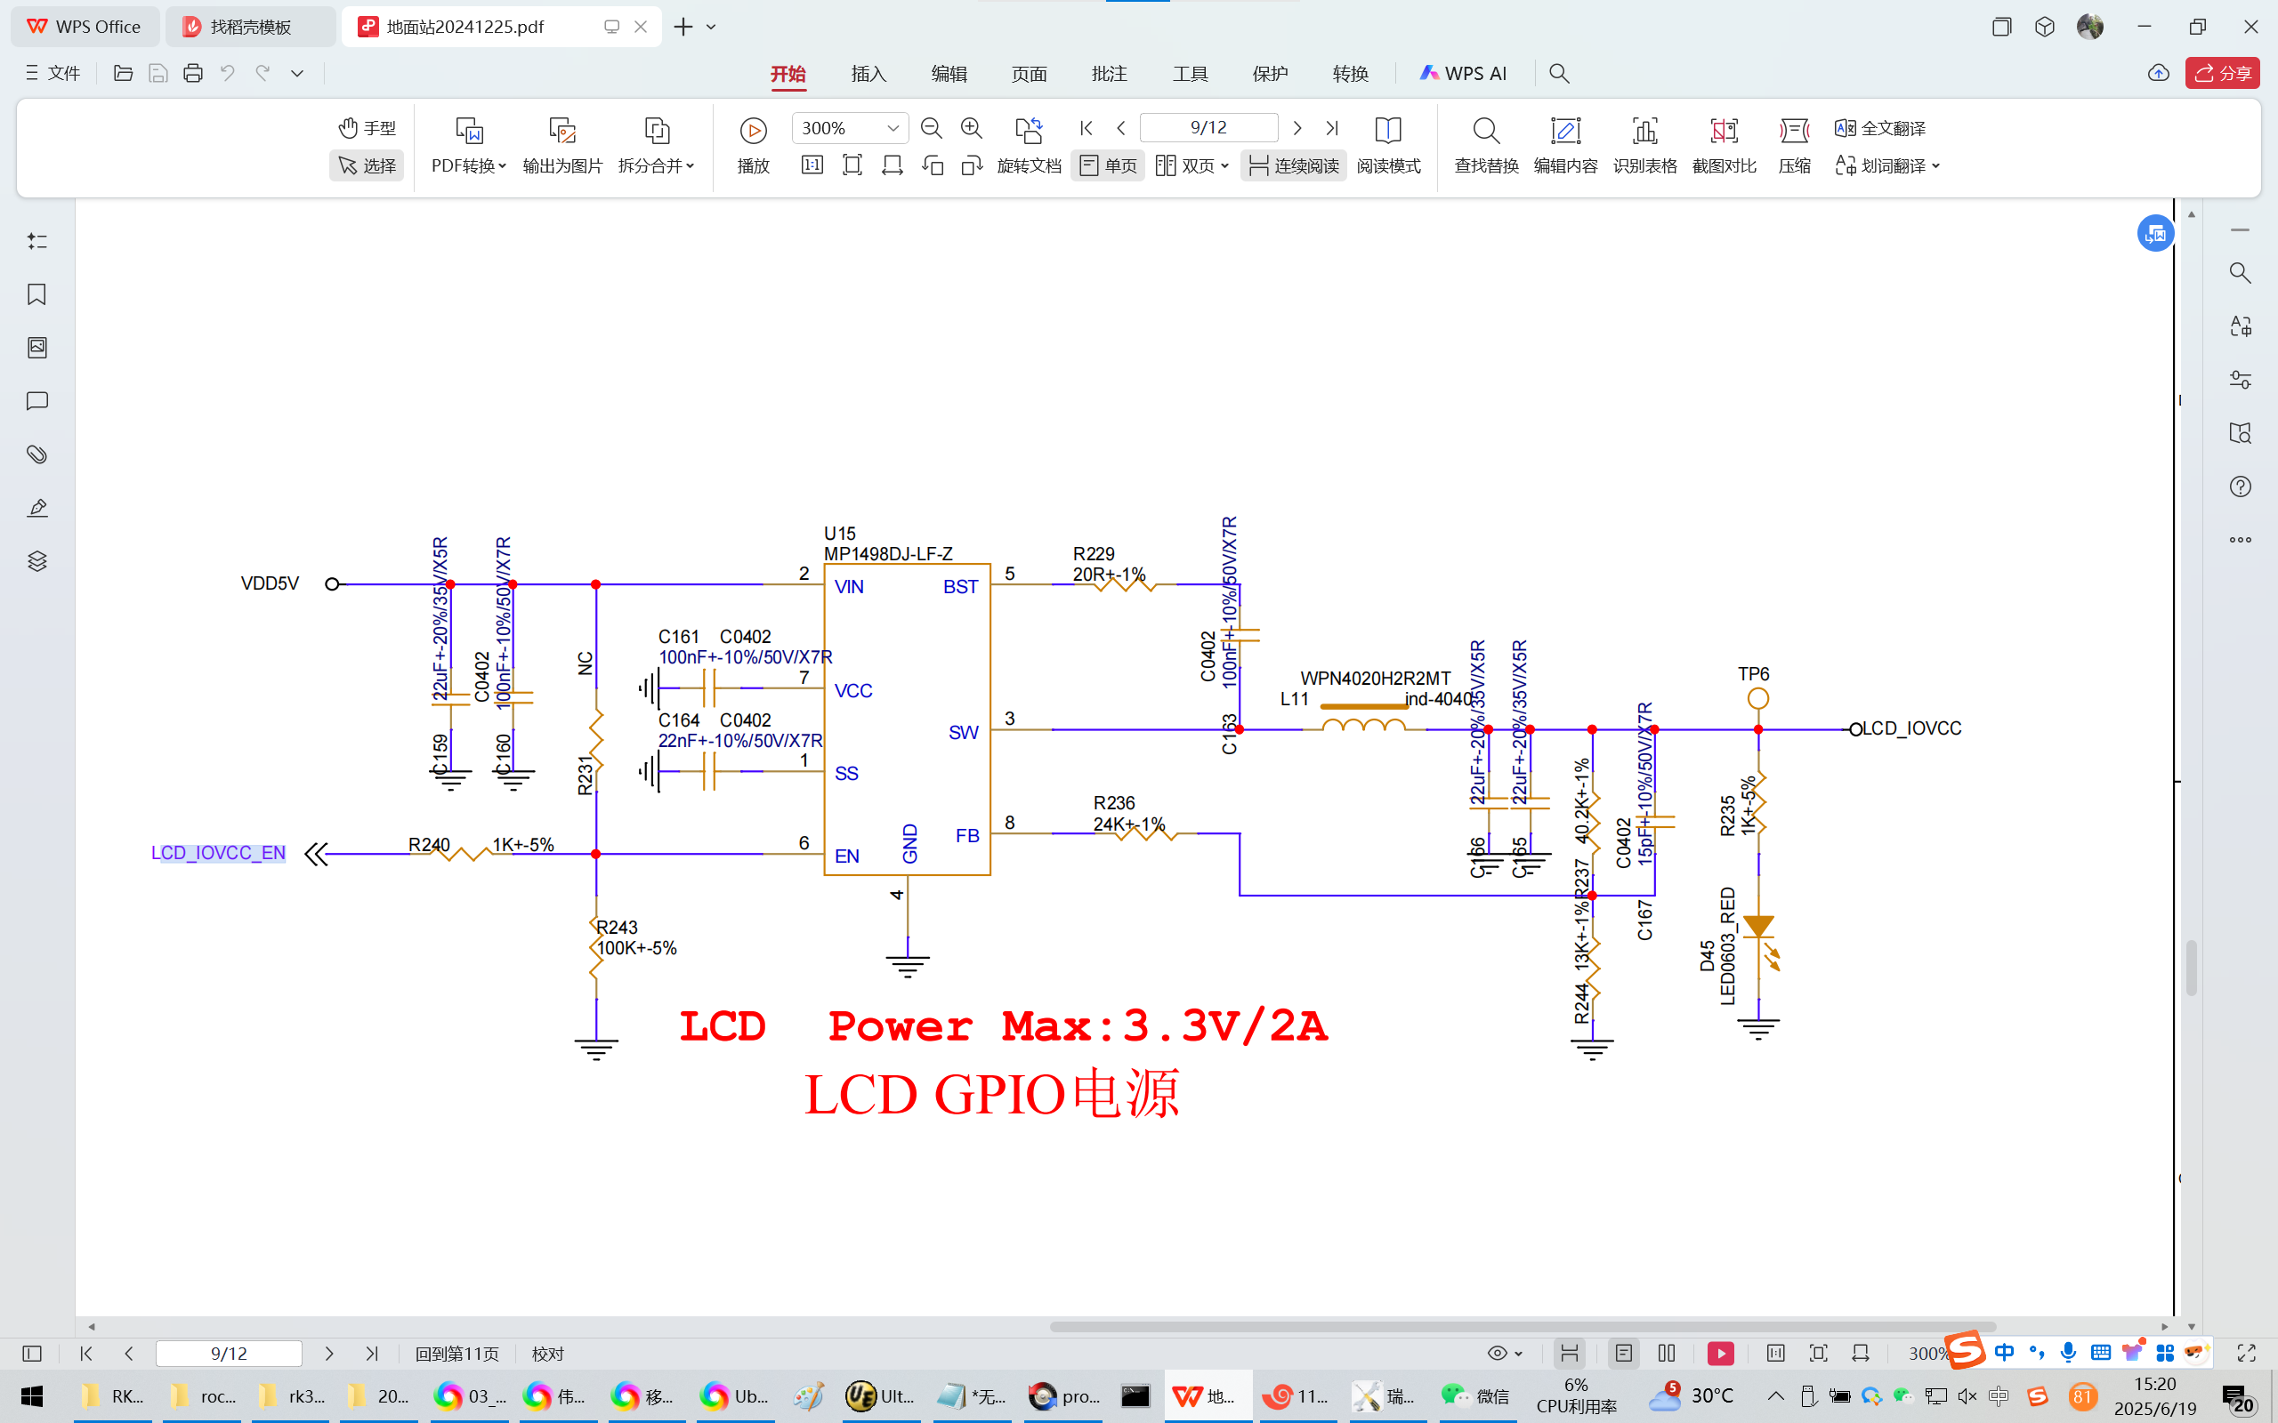Open PDF转换 dropdown
Image resolution: width=2278 pixels, height=1423 pixels.
469,165
